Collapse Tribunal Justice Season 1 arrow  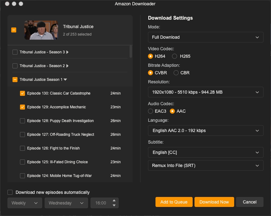[65, 80]
